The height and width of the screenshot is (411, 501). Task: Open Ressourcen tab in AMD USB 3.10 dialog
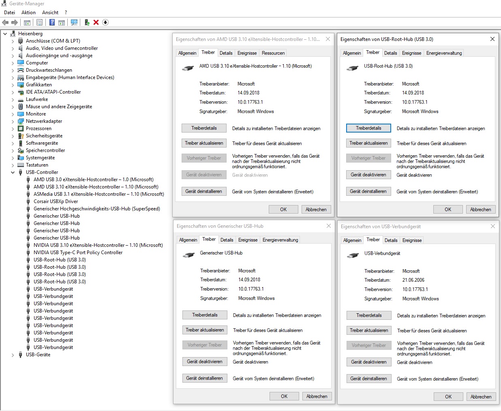273,53
